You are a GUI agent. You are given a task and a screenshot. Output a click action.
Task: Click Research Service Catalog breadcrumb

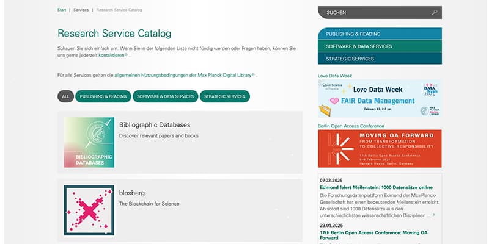pos(119,10)
